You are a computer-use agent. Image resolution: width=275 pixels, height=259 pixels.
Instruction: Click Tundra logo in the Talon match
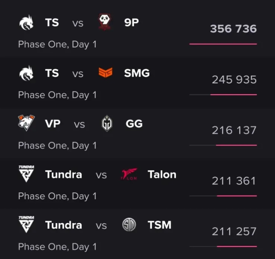tap(26, 174)
